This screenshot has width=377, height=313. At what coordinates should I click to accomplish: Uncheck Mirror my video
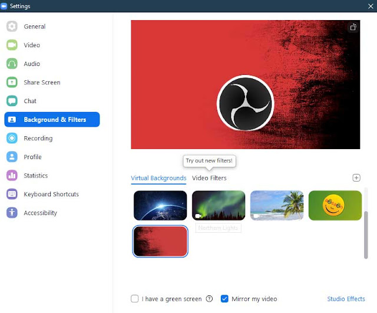tap(224, 299)
